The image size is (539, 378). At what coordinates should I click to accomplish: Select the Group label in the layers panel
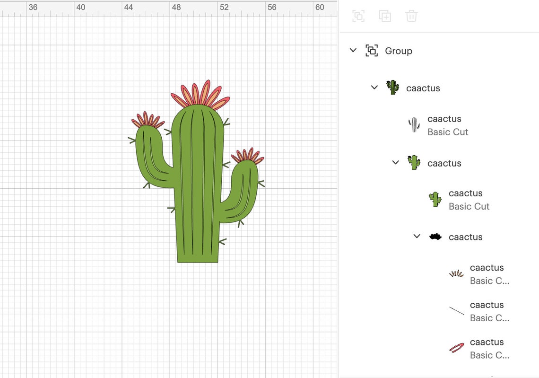(399, 51)
